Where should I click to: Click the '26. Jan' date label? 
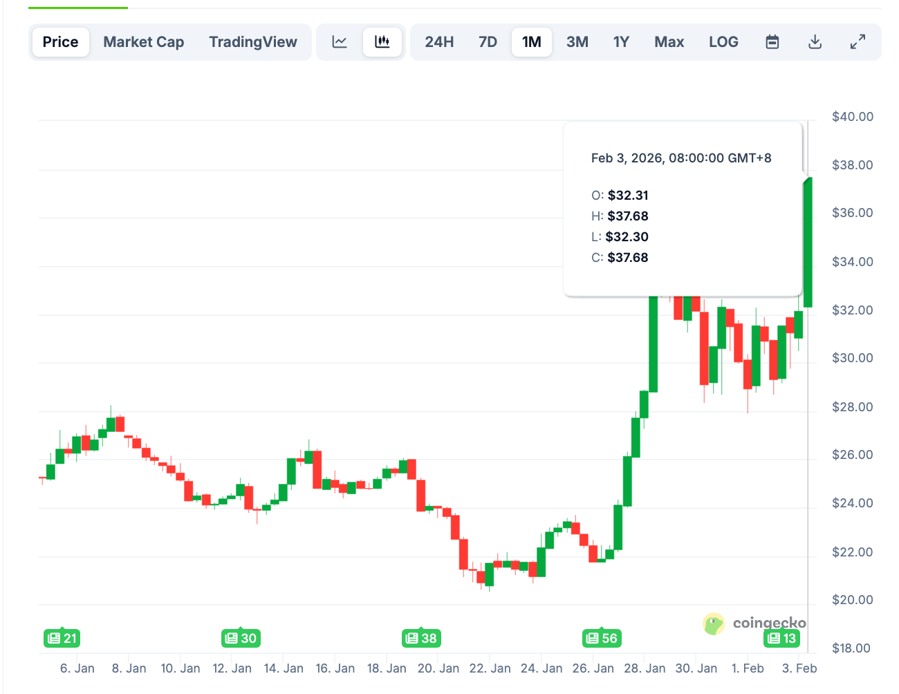(x=593, y=668)
